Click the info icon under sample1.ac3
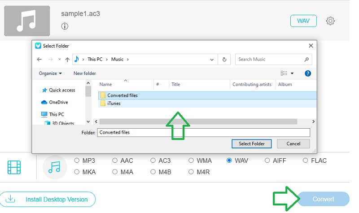Viewport: 359px width, 213px height. click(x=65, y=26)
